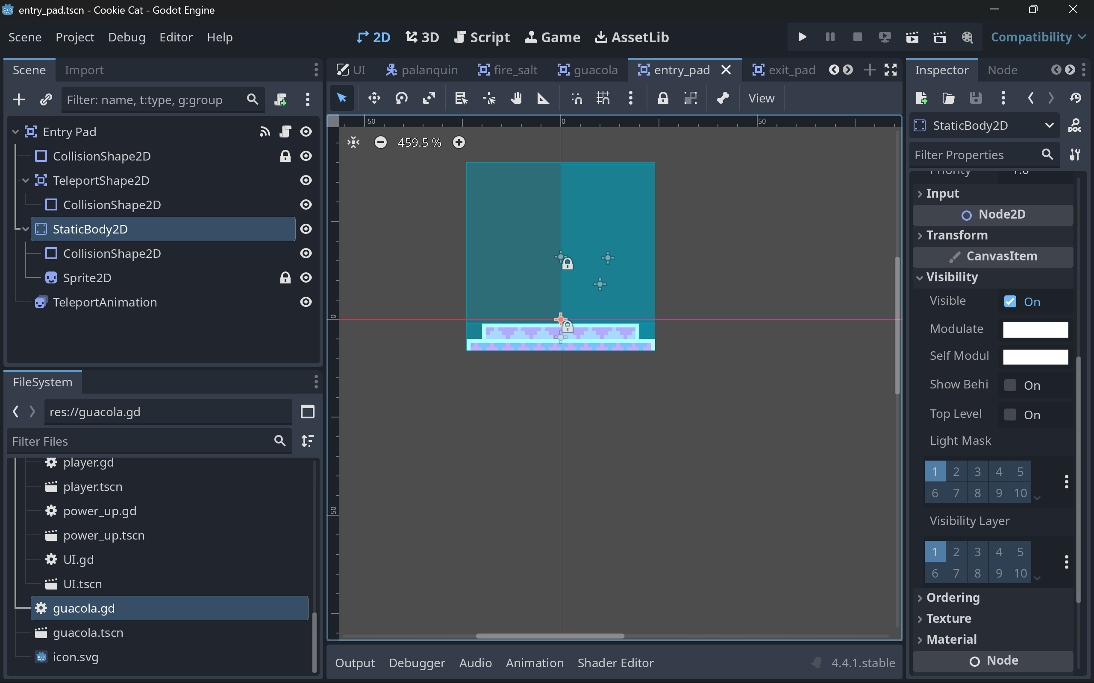Open the Debug menu
This screenshot has height=683, width=1094.
click(126, 37)
